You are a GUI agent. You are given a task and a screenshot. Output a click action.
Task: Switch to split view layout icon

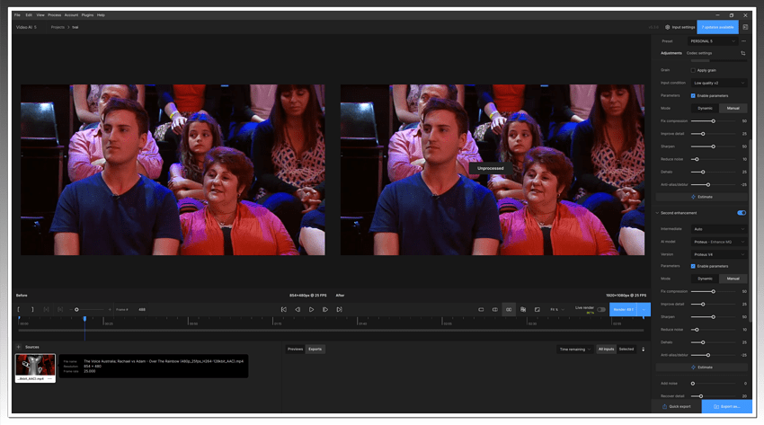point(495,310)
